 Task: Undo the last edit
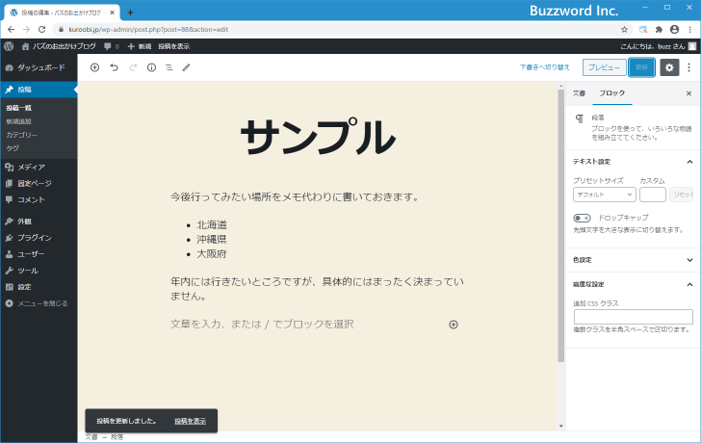114,67
